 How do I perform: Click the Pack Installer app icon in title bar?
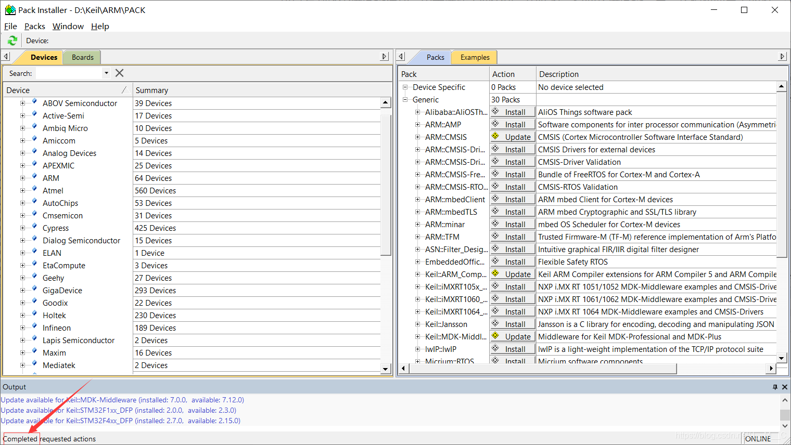tap(10, 10)
